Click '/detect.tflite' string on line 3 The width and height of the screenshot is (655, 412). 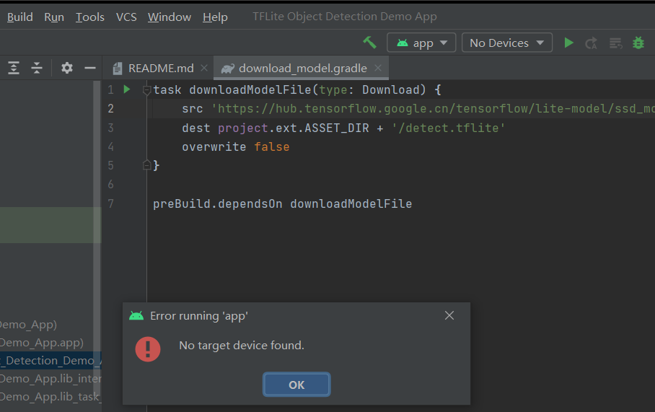449,128
